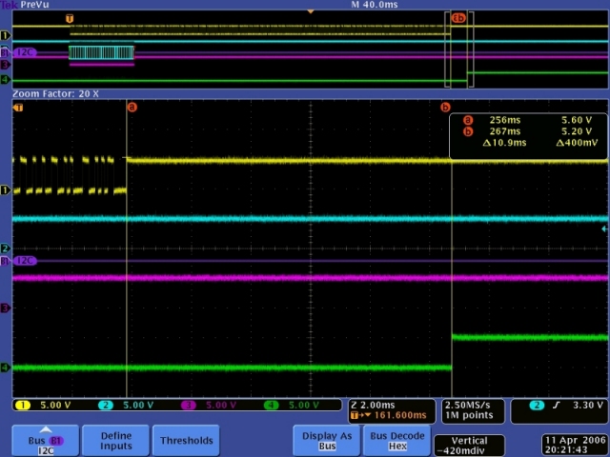This screenshot has height=457, width=610.
Task: Open the Thresholds menu
Action: [x=186, y=440]
